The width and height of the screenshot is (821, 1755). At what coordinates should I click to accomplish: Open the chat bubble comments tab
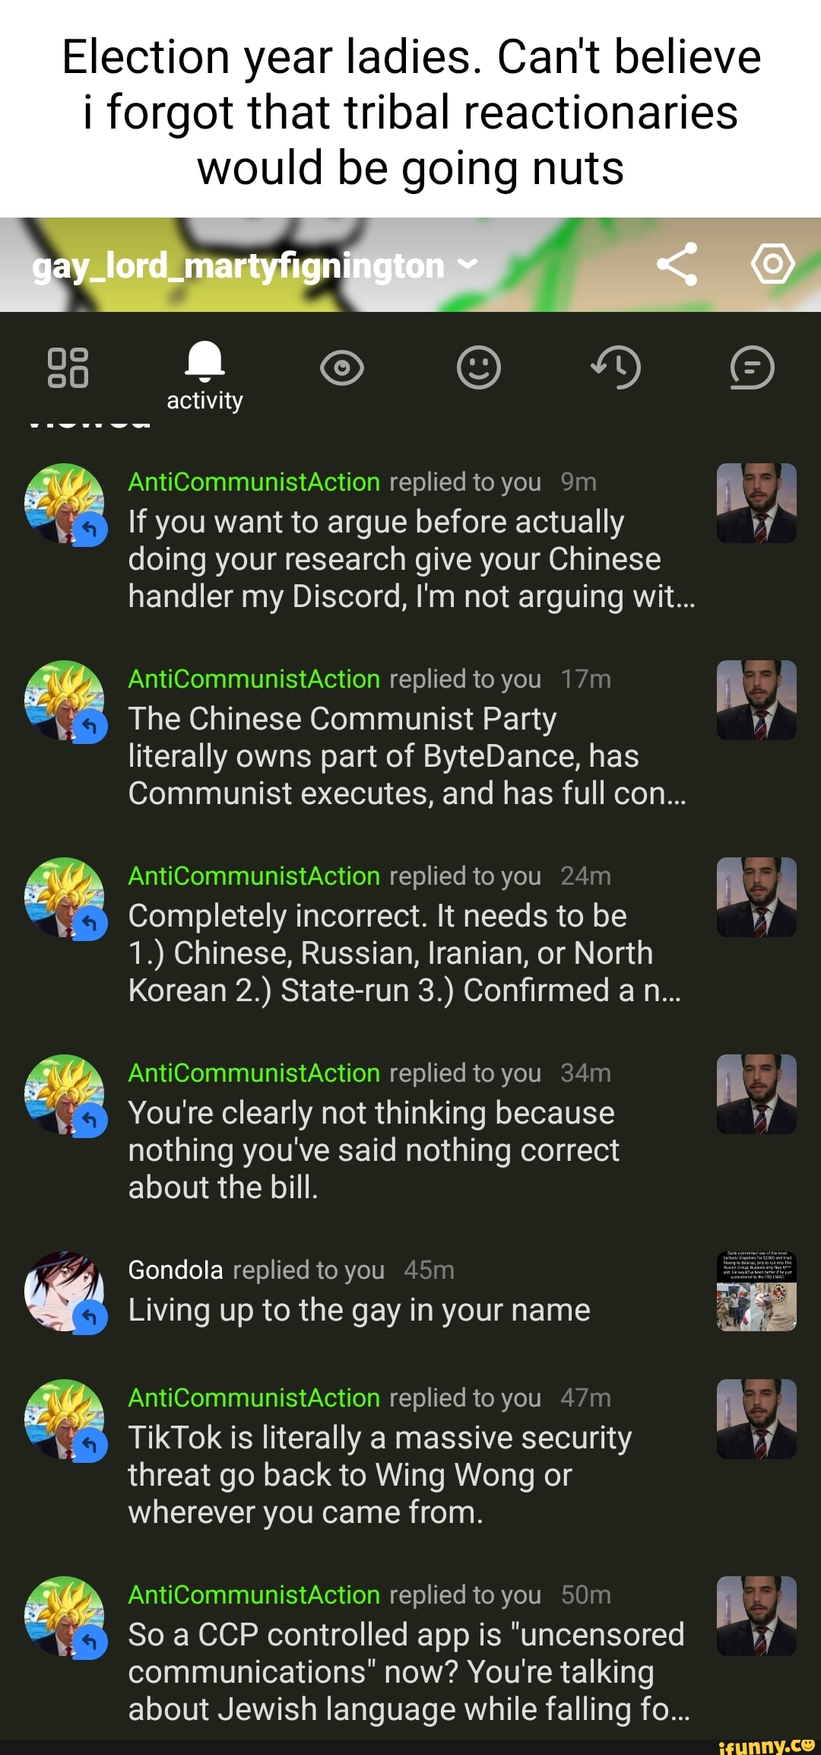tap(753, 368)
